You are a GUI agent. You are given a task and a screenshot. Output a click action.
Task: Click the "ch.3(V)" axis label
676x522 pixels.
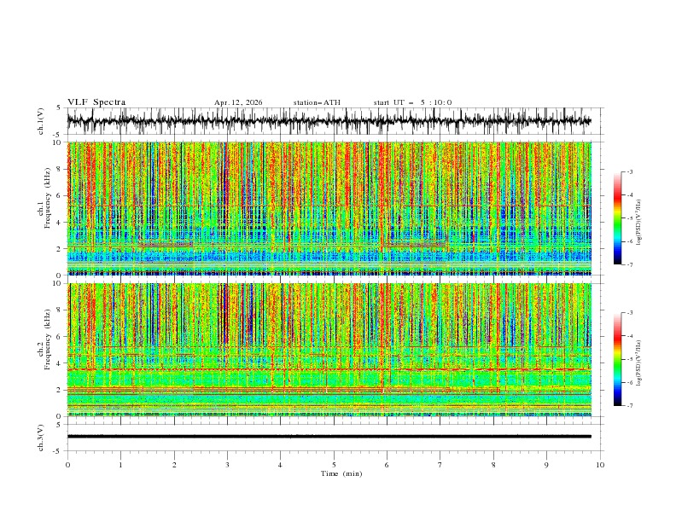click(x=41, y=438)
